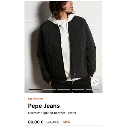This screenshot has height=127, width=127.
Task: Open the 'Oversized quilted bomber - Black' title
Action: click(52, 113)
